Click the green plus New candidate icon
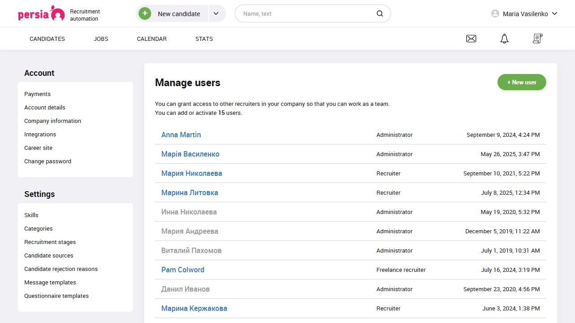The image size is (575, 323). [145, 13]
